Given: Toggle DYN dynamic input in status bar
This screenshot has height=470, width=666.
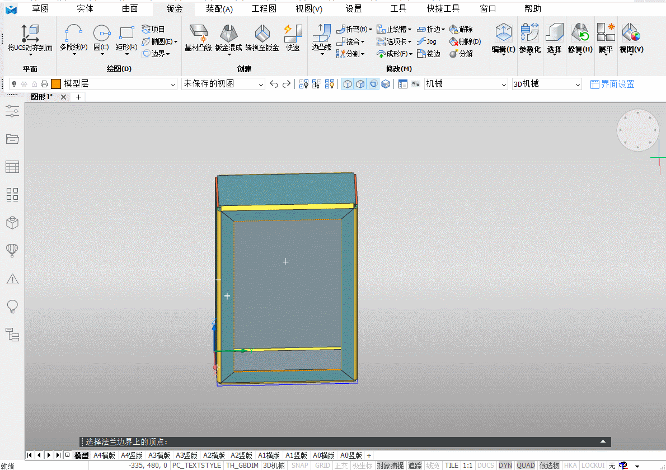Looking at the screenshot, I should (x=505, y=466).
